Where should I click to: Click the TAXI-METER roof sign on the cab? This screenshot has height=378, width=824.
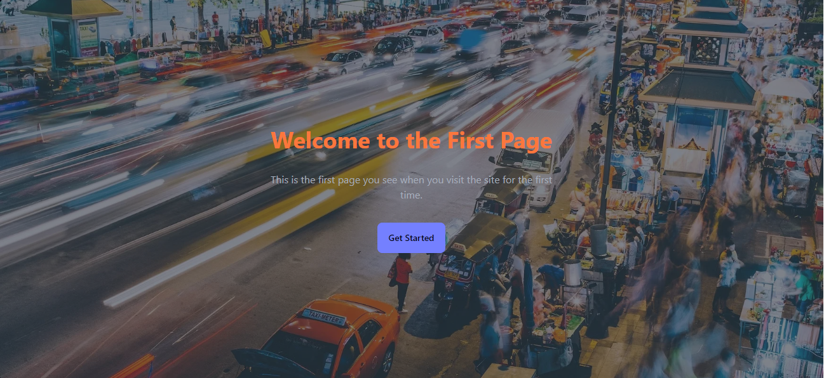(x=323, y=315)
